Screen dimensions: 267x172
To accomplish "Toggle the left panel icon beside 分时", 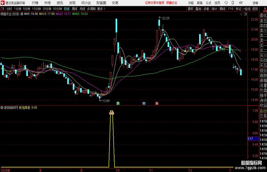I will click(x=2, y=9).
